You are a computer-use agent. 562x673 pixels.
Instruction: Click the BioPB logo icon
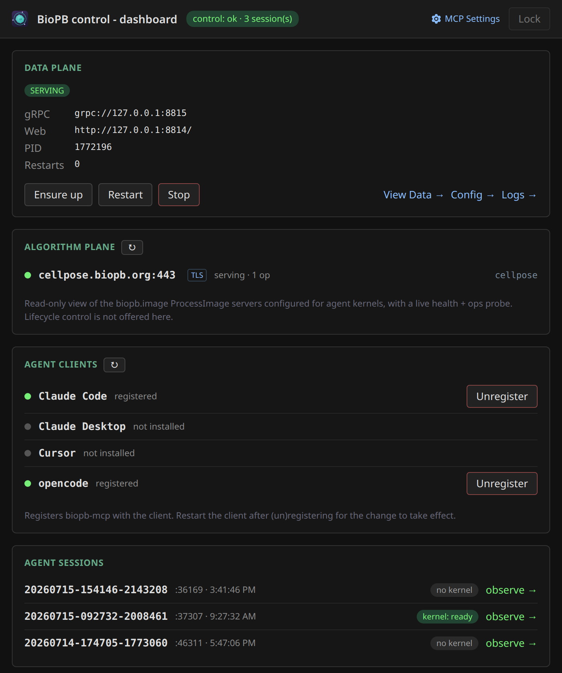tap(20, 19)
